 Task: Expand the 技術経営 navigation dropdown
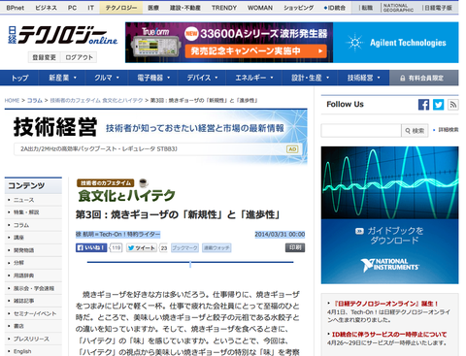click(363, 78)
